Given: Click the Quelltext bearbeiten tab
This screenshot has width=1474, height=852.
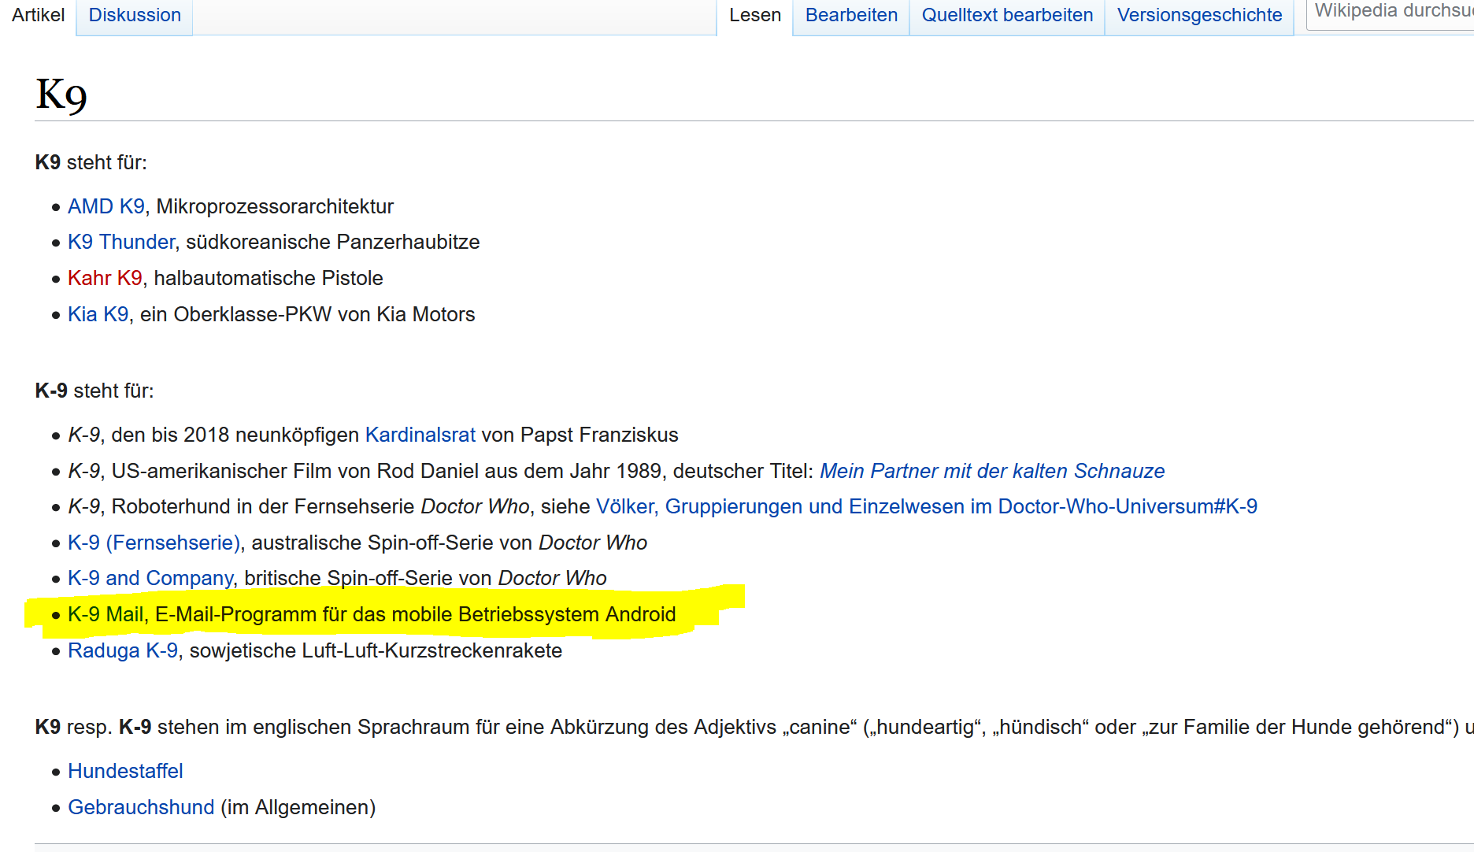Looking at the screenshot, I should [1006, 15].
